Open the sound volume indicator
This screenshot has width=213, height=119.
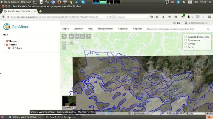pos(196,2)
